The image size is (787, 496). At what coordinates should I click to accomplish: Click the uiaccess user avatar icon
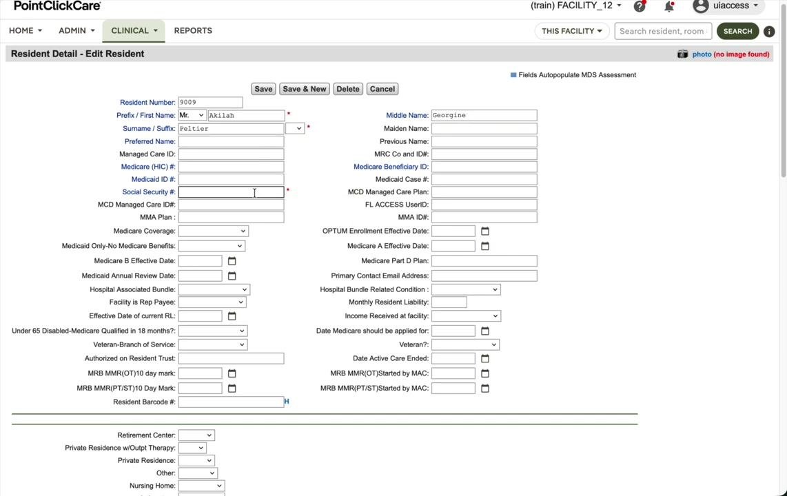tap(700, 6)
